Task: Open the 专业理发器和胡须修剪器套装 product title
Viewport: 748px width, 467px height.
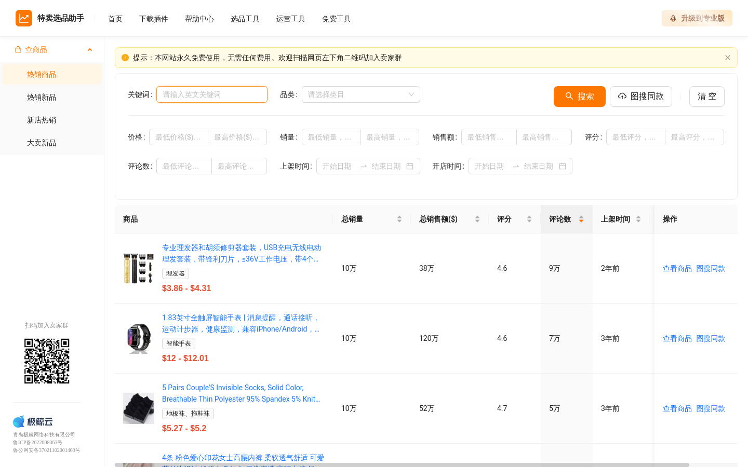Action: tap(242, 253)
